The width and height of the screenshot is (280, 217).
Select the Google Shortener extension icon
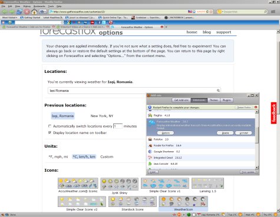click(150, 152)
